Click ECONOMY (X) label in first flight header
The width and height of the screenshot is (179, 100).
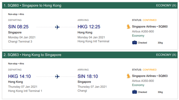(166, 5)
